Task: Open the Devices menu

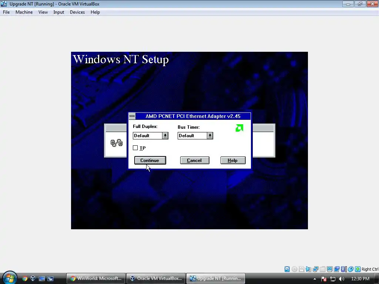Action: [77, 12]
